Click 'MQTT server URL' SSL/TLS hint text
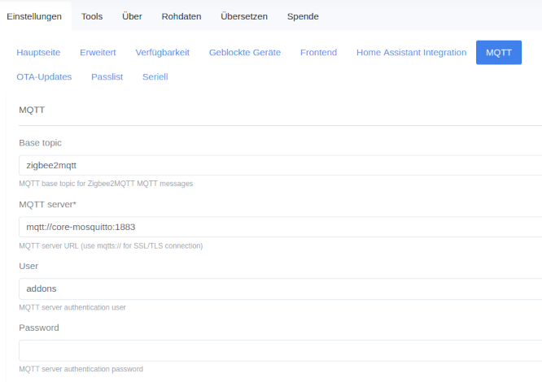This screenshot has width=542, height=382. tap(111, 245)
